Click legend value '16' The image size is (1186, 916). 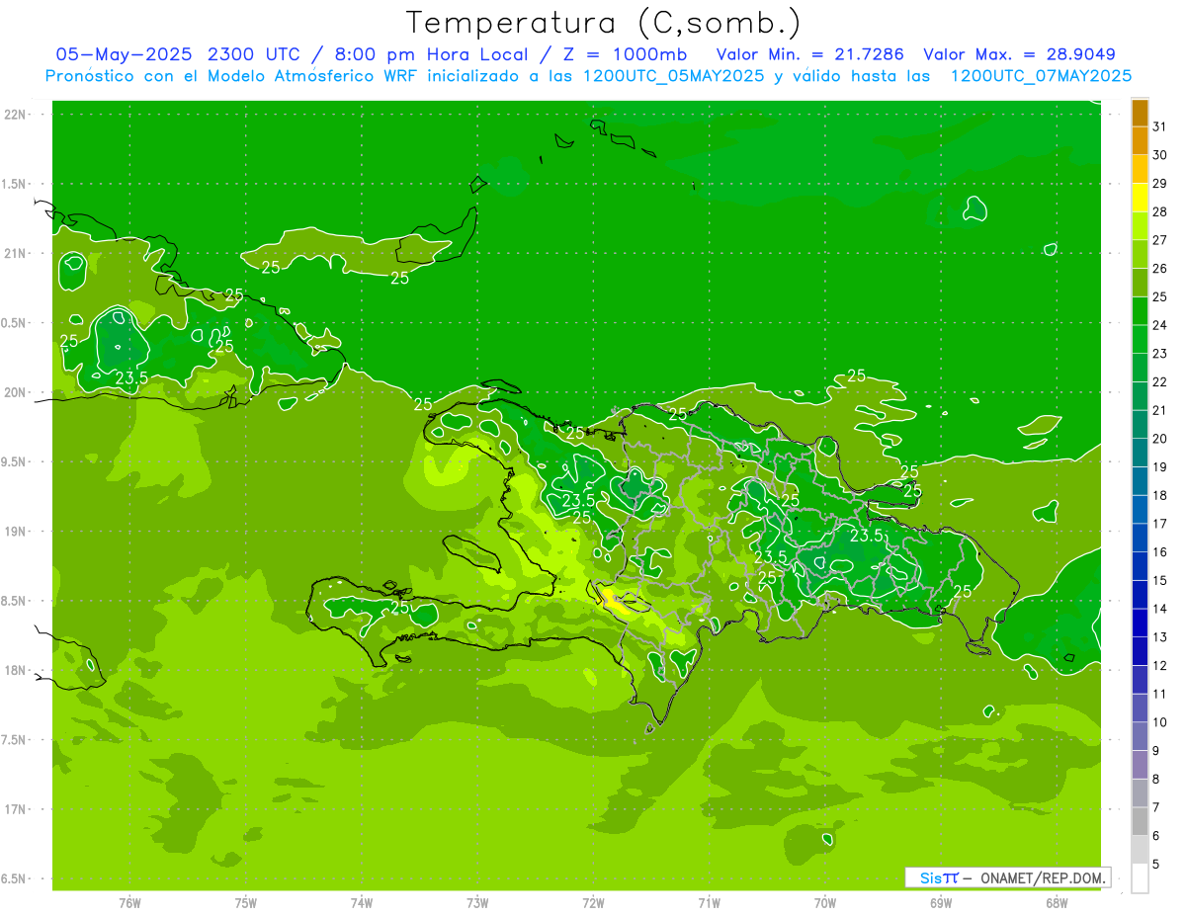pyautogui.click(x=1160, y=551)
